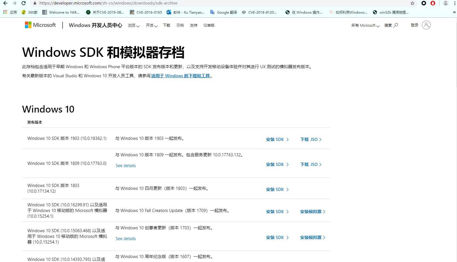The image size is (457, 262).
Task: Open the 360家 bookmark
Action: pyautogui.click(x=30, y=12)
